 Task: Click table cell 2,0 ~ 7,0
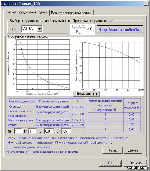78,125
